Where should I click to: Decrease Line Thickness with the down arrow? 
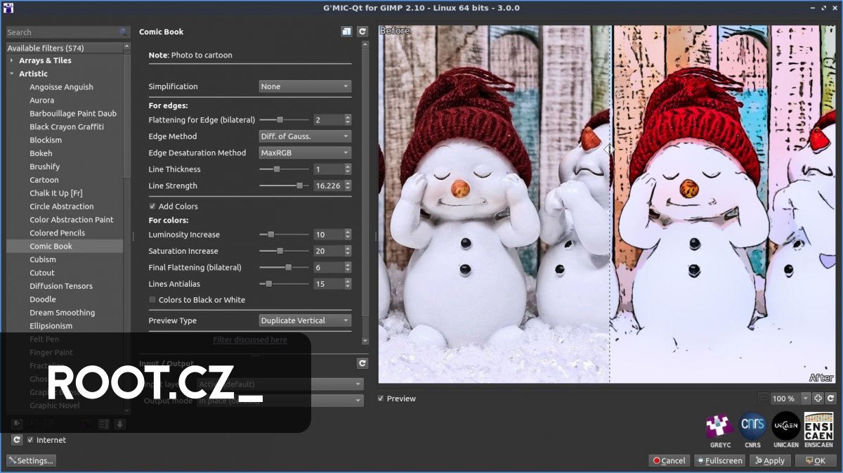[348, 172]
